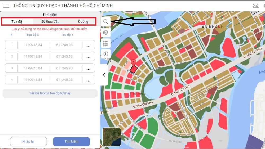
Task: Open the information tool
Action: (x=106, y=54)
